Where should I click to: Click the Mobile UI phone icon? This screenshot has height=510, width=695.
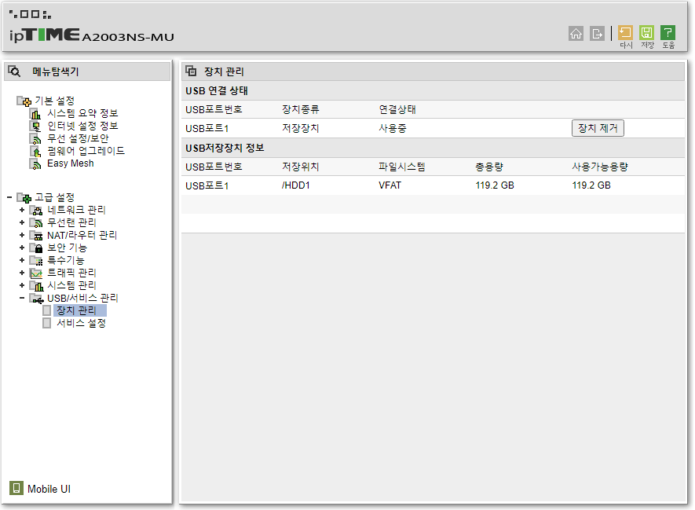[x=16, y=488]
